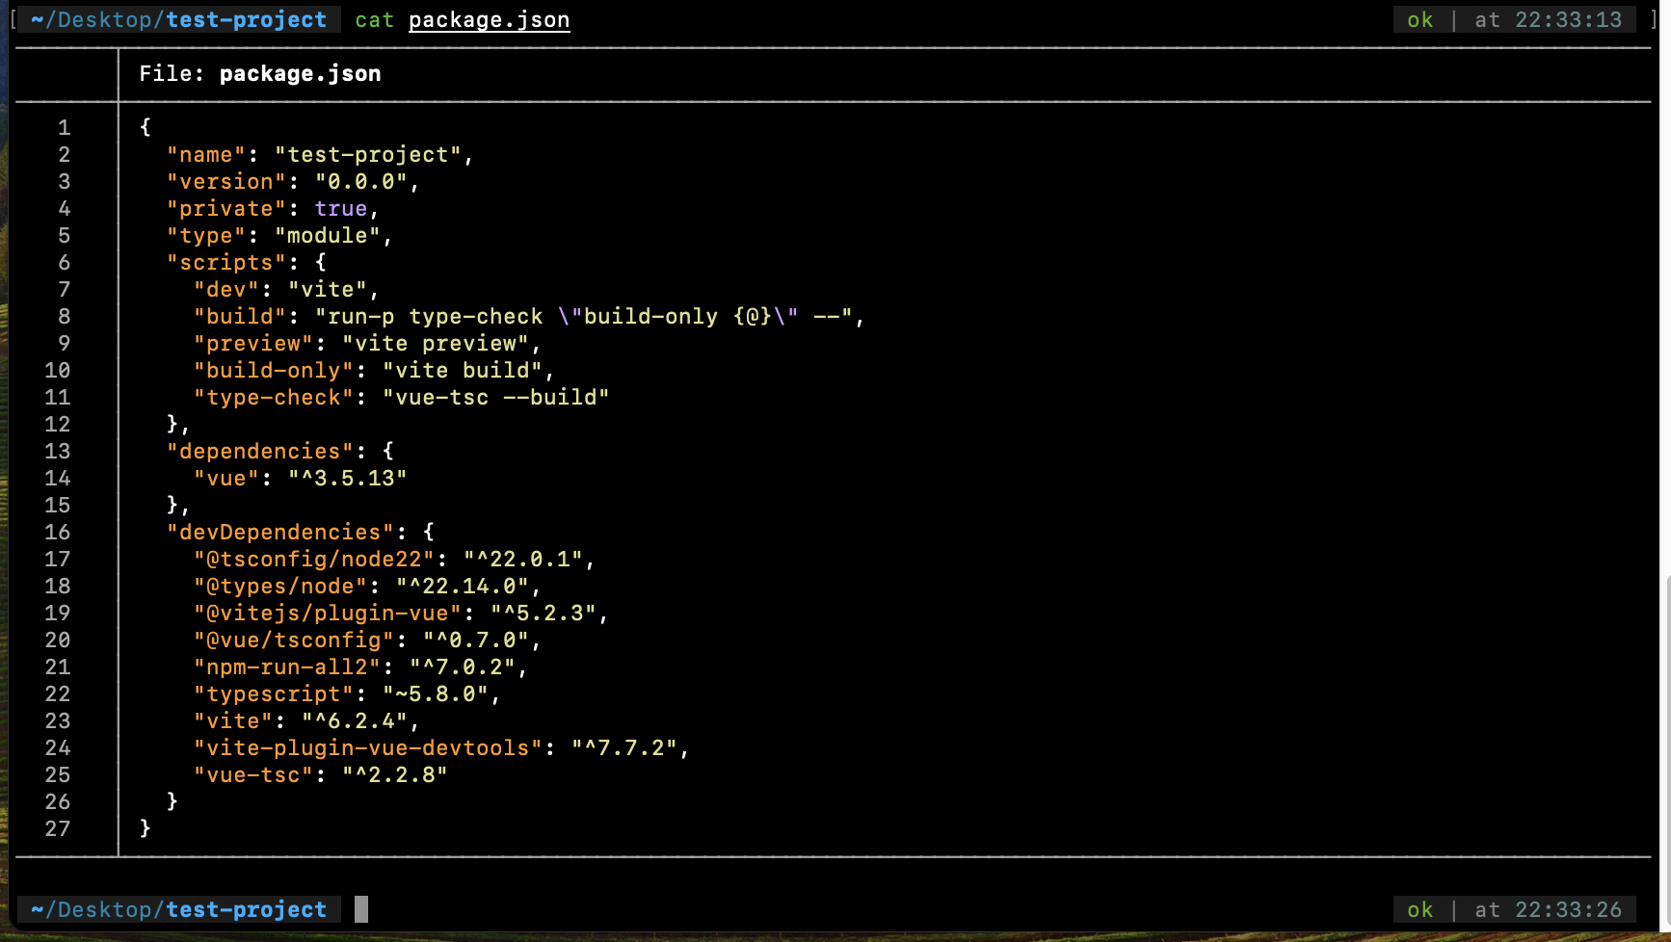Click the version "^7.0.2"
This screenshot has height=942, width=1671.
pos(463,667)
